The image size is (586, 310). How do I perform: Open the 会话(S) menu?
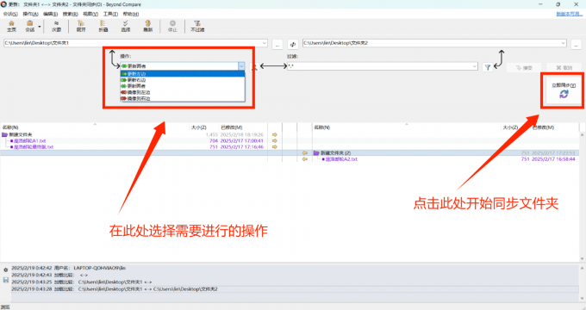click(10, 14)
